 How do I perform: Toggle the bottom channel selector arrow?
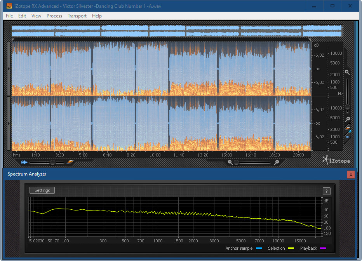(x=9, y=123)
